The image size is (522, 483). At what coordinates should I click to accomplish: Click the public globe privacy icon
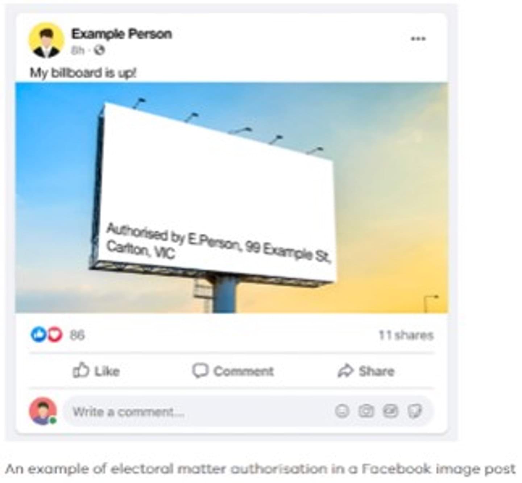(99, 50)
